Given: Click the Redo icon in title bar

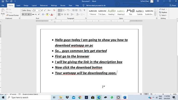Looking at the screenshot, I should (11, 1).
